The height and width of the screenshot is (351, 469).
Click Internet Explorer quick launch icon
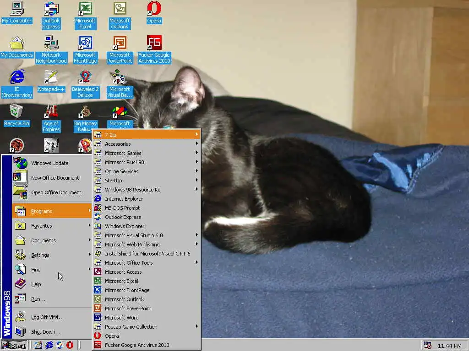[x=49, y=346]
